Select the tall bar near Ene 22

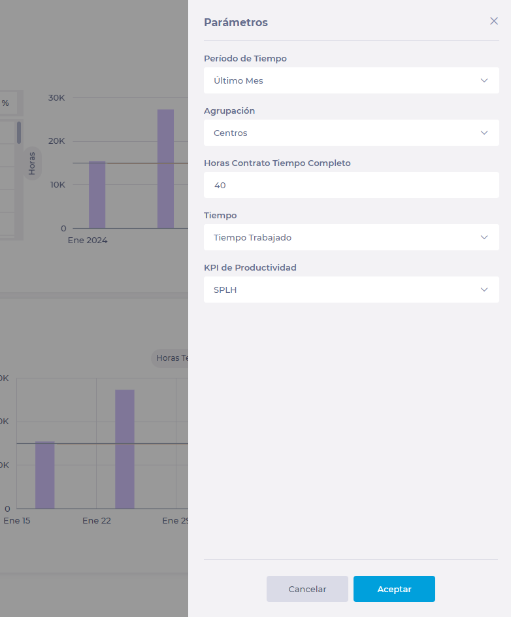[125, 449]
